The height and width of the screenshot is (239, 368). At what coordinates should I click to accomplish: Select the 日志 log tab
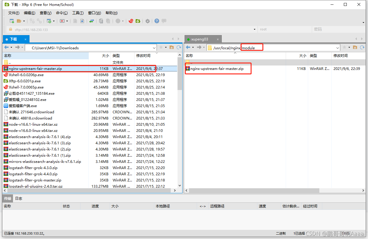click(19, 198)
